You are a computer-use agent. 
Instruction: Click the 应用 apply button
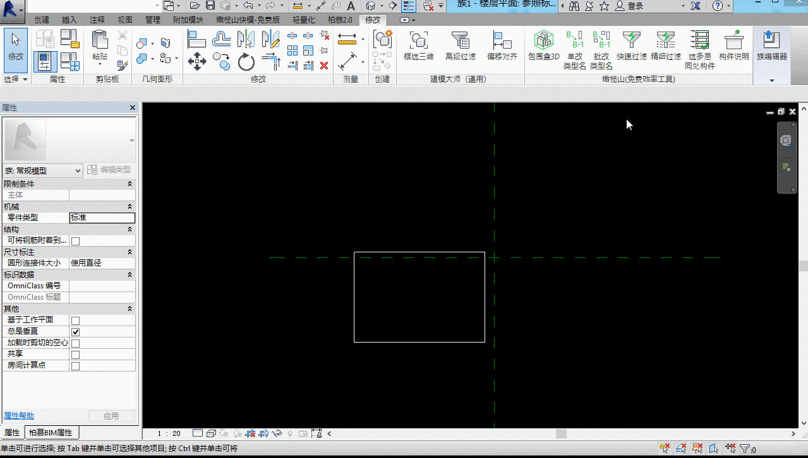pos(111,416)
